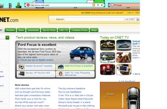167x109 pixels.
Task: Open Flock herds your e-mail for you
Action: click(30, 99)
